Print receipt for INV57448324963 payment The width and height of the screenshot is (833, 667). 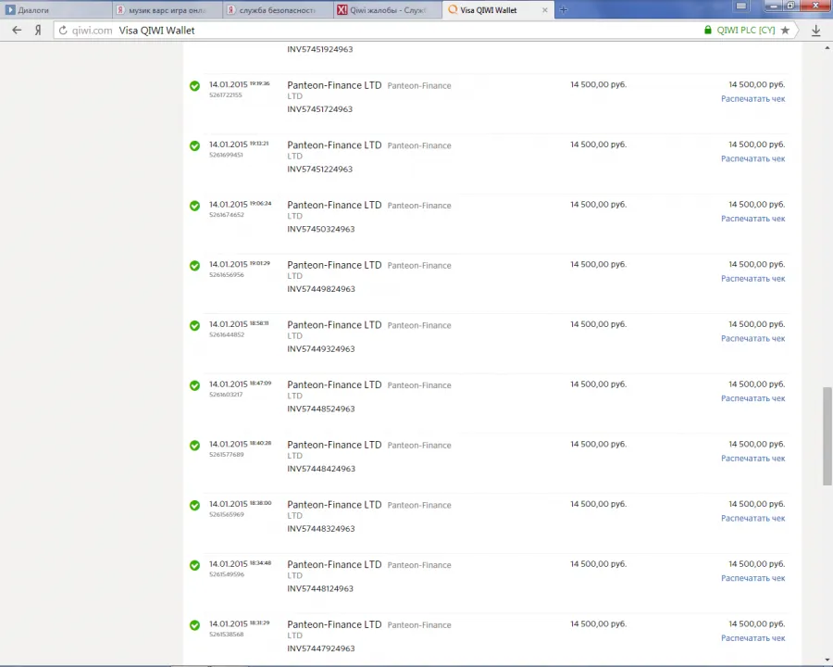[752, 519]
